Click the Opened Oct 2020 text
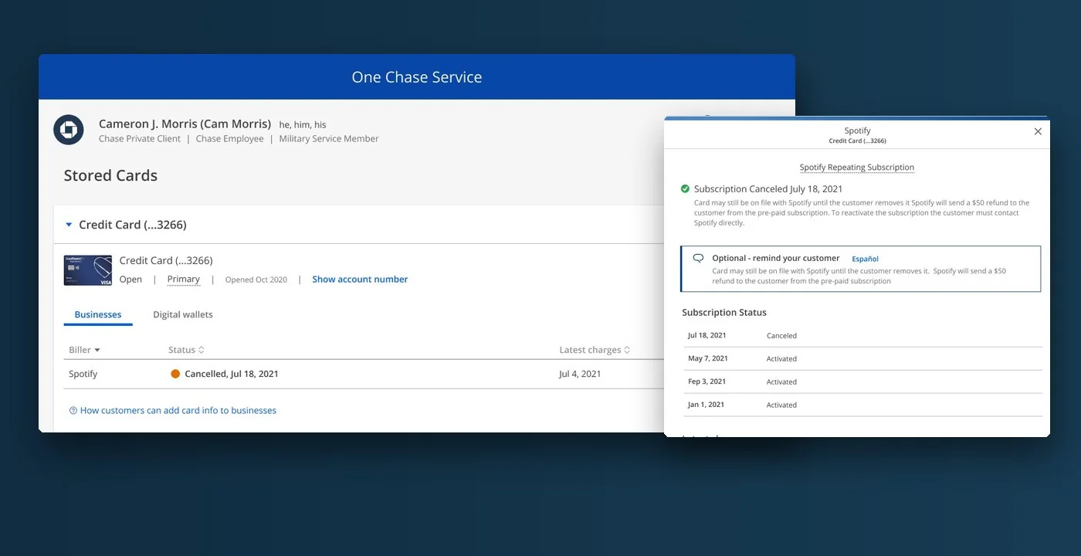The height and width of the screenshot is (556, 1081). [256, 280]
